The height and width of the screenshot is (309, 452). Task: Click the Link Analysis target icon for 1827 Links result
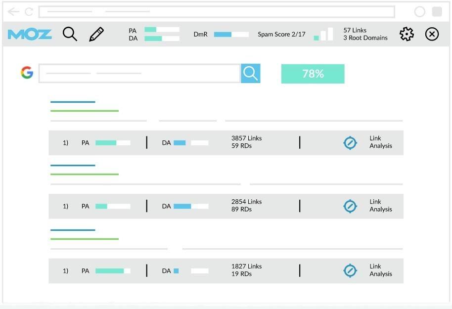coord(350,271)
